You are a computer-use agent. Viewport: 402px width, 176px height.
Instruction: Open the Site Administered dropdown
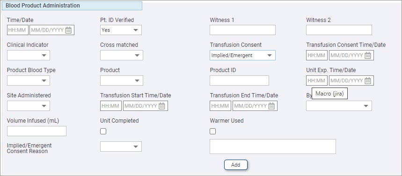[29, 106]
